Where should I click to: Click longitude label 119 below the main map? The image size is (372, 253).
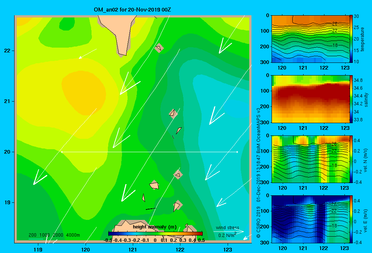[x=38, y=249]
